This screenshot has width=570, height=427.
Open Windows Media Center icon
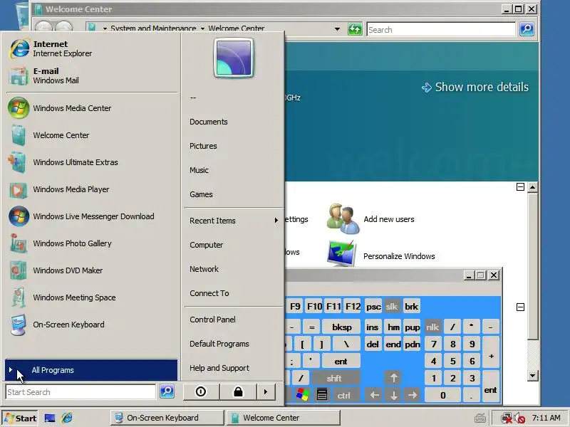coord(19,108)
